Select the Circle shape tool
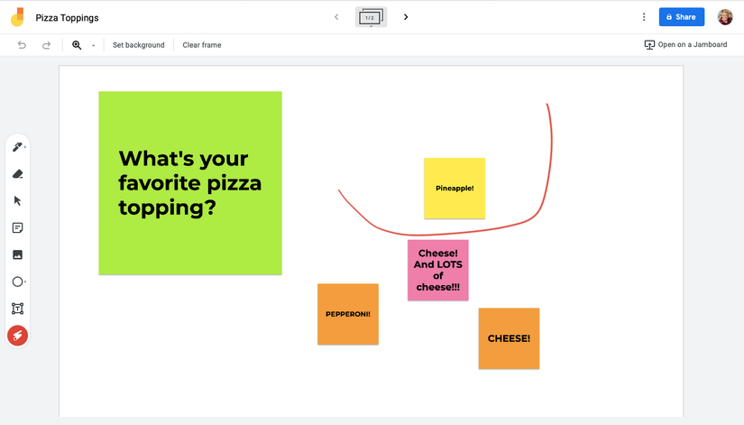The width and height of the screenshot is (744, 425). coord(17,282)
